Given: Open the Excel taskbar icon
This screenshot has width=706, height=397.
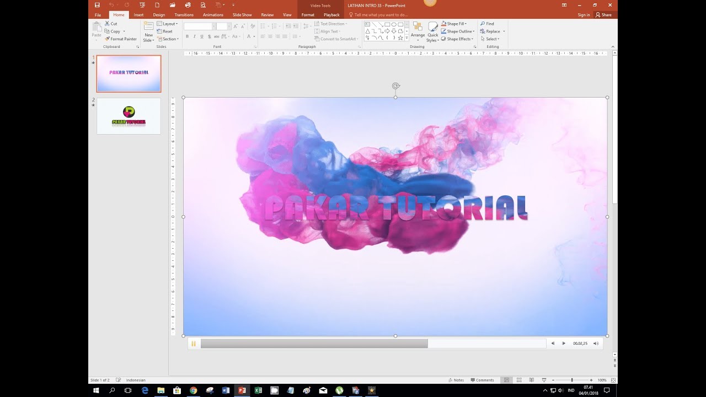Looking at the screenshot, I should tap(258, 390).
